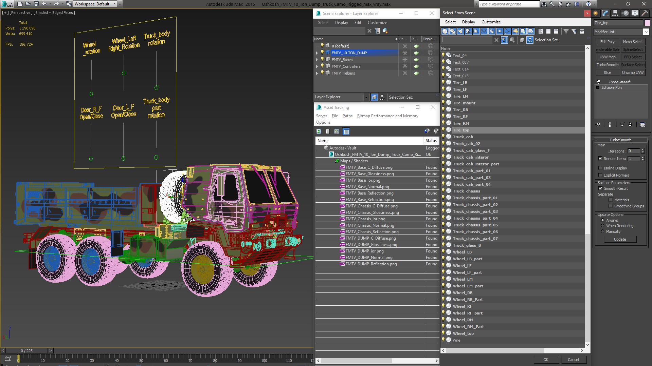The width and height of the screenshot is (652, 366).
Task: Enable Separate by Smoothing Groups checkbox
Action: (x=611, y=206)
